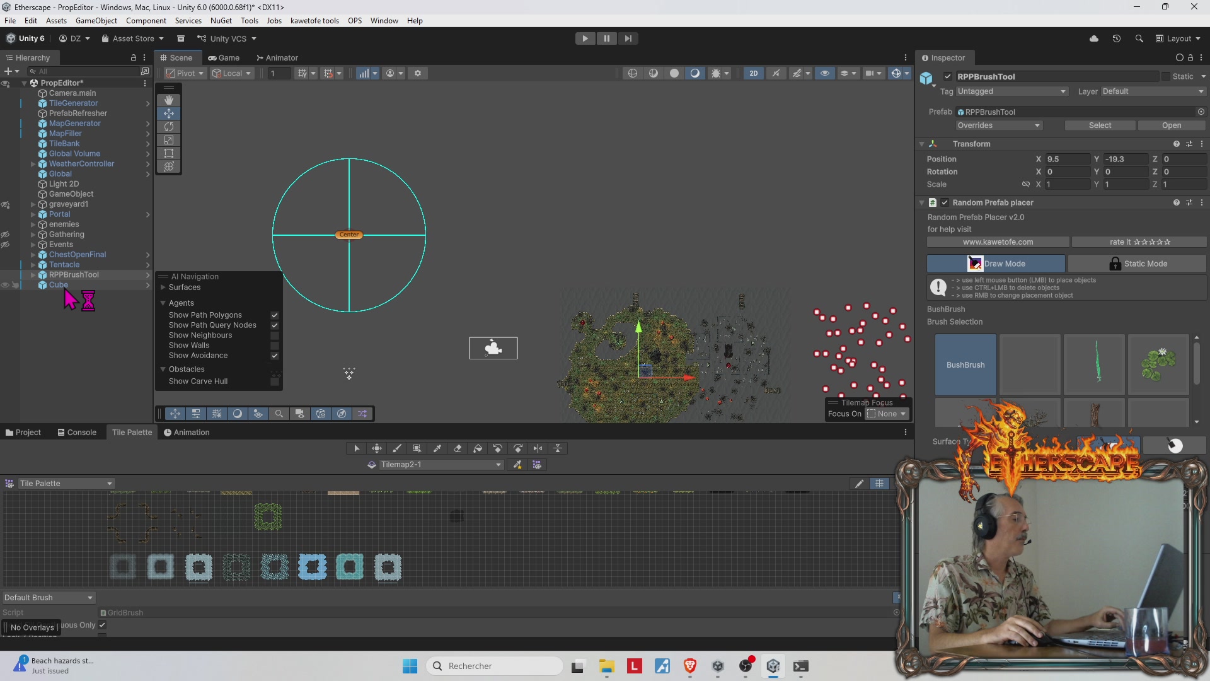Click the Static Mode button

coord(1138,264)
